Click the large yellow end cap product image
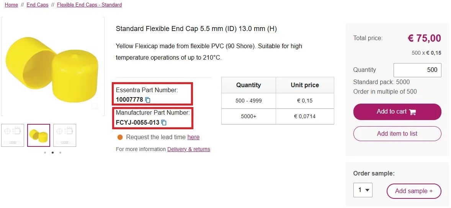The image size is (451, 208). pyautogui.click(x=52, y=65)
